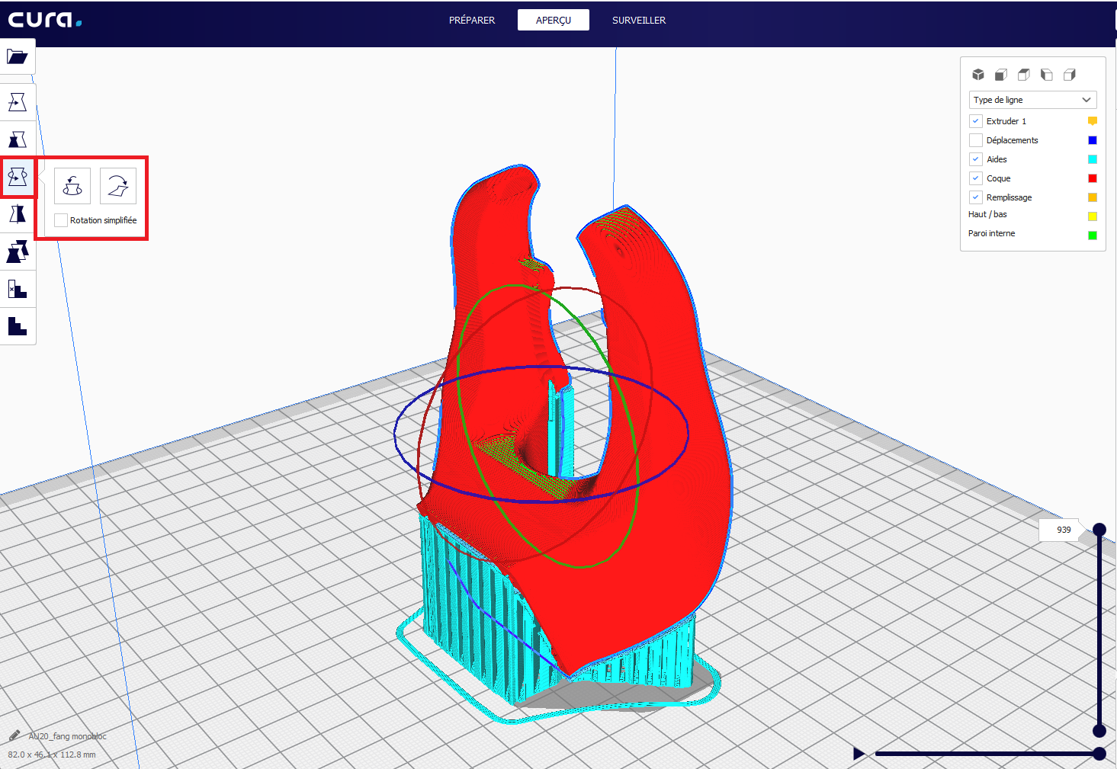Click the AU20_fang monobloc file name
This screenshot has height=769, width=1117.
(x=68, y=736)
